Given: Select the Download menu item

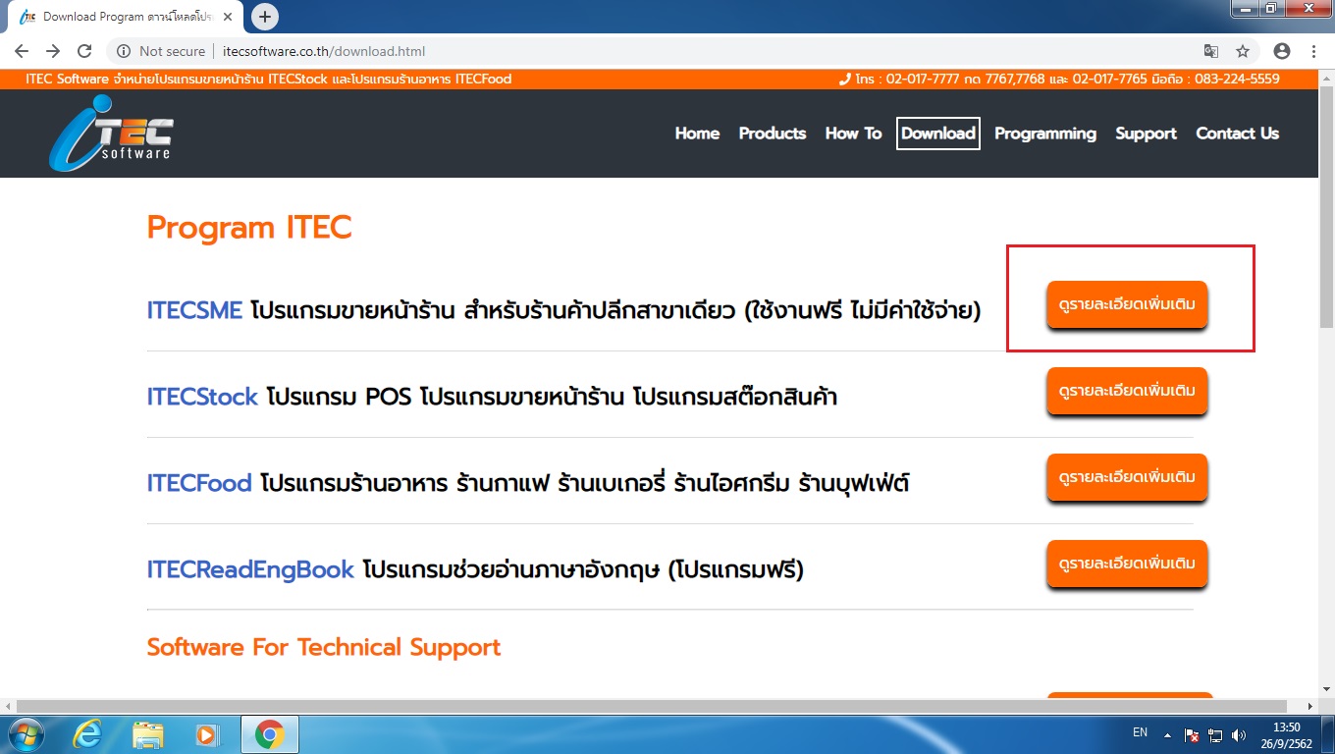Looking at the screenshot, I should click(938, 134).
